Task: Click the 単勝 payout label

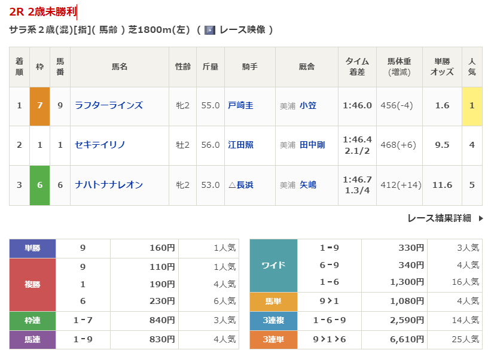Action: [x=32, y=248]
